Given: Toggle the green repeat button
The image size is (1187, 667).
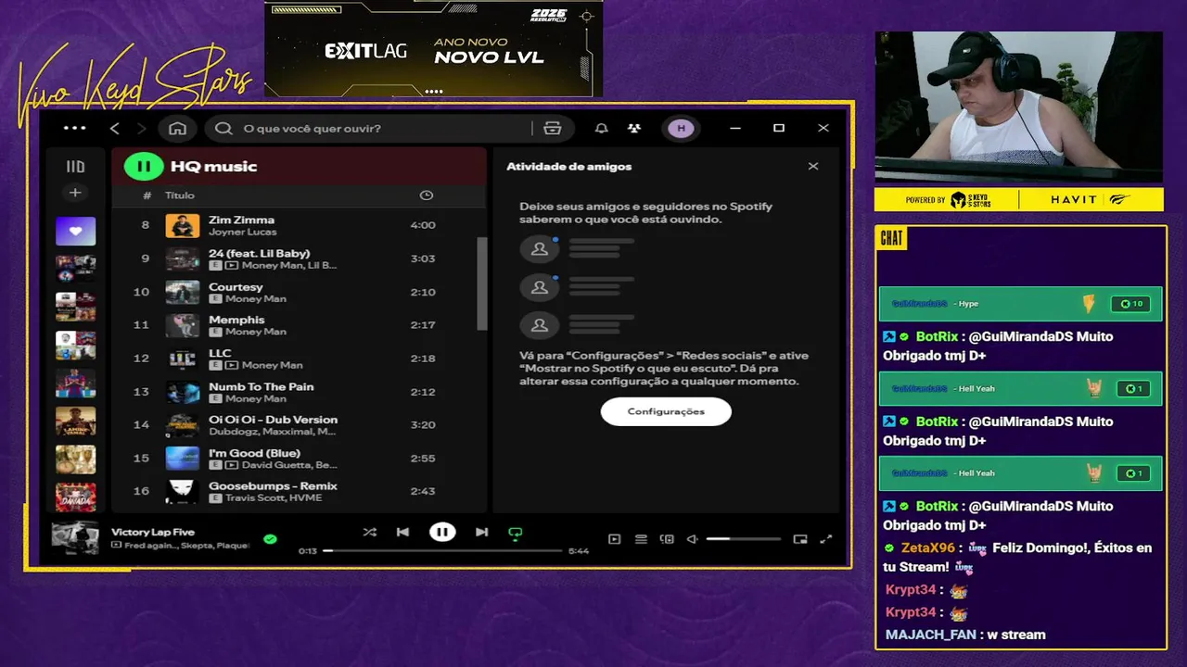Looking at the screenshot, I should (x=516, y=533).
